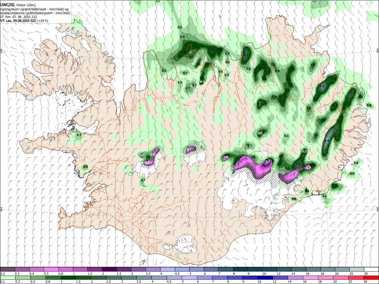Select the darkest purple swatch between 2 and 2.5
This screenshot has width=379, height=284.
[109, 269]
